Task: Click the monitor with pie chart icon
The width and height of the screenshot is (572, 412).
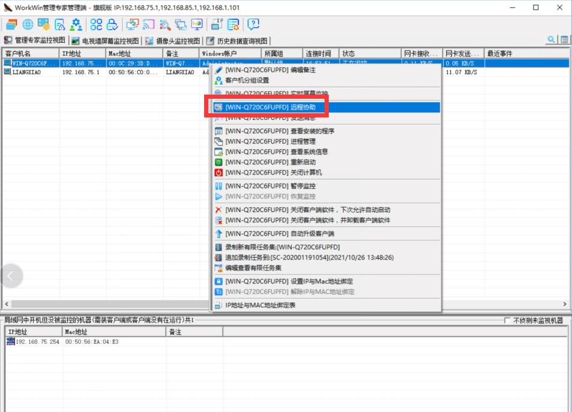Action: pyautogui.click(x=197, y=25)
